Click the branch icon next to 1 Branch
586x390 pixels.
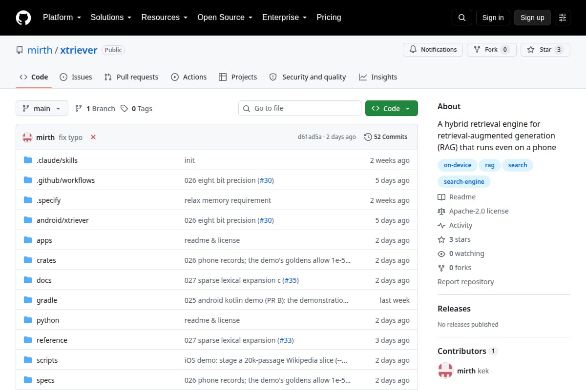(79, 108)
